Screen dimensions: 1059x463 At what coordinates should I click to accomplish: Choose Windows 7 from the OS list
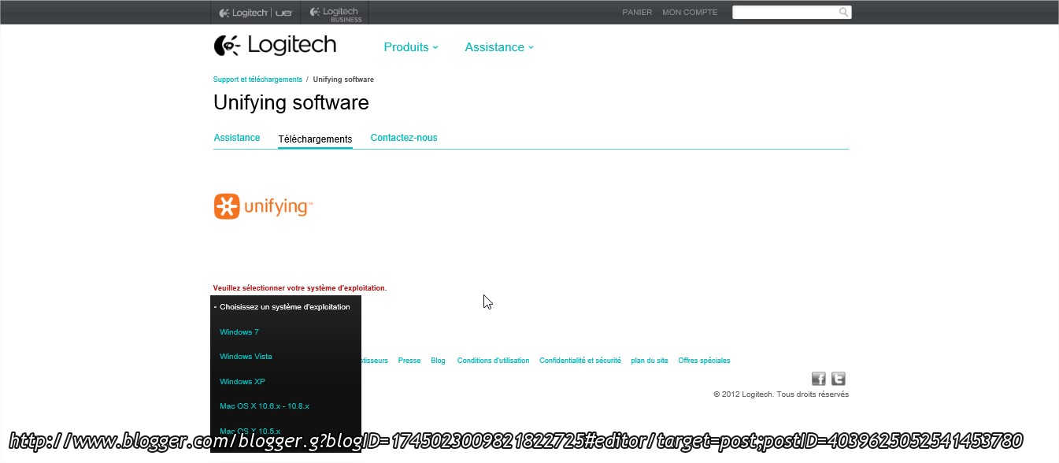[x=239, y=332]
